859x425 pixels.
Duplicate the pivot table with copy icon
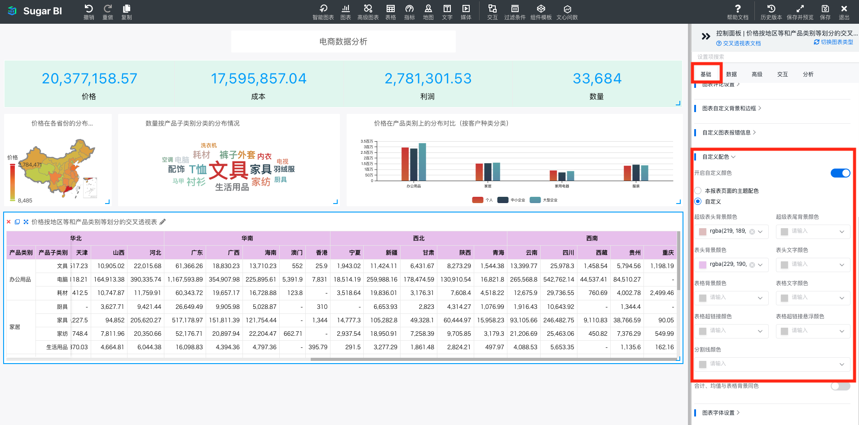pyautogui.click(x=17, y=222)
